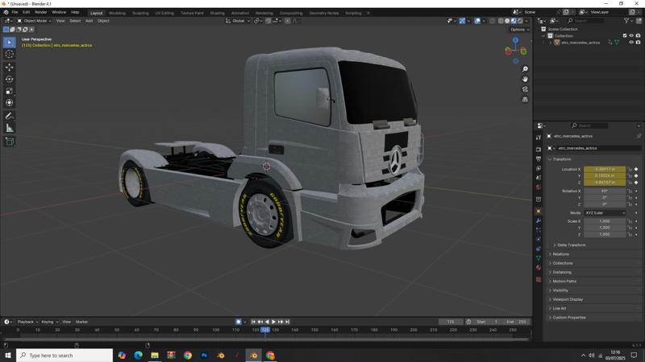The image size is (645, 362).
Task: Open the View Layer properties tab
Action: 539,168
